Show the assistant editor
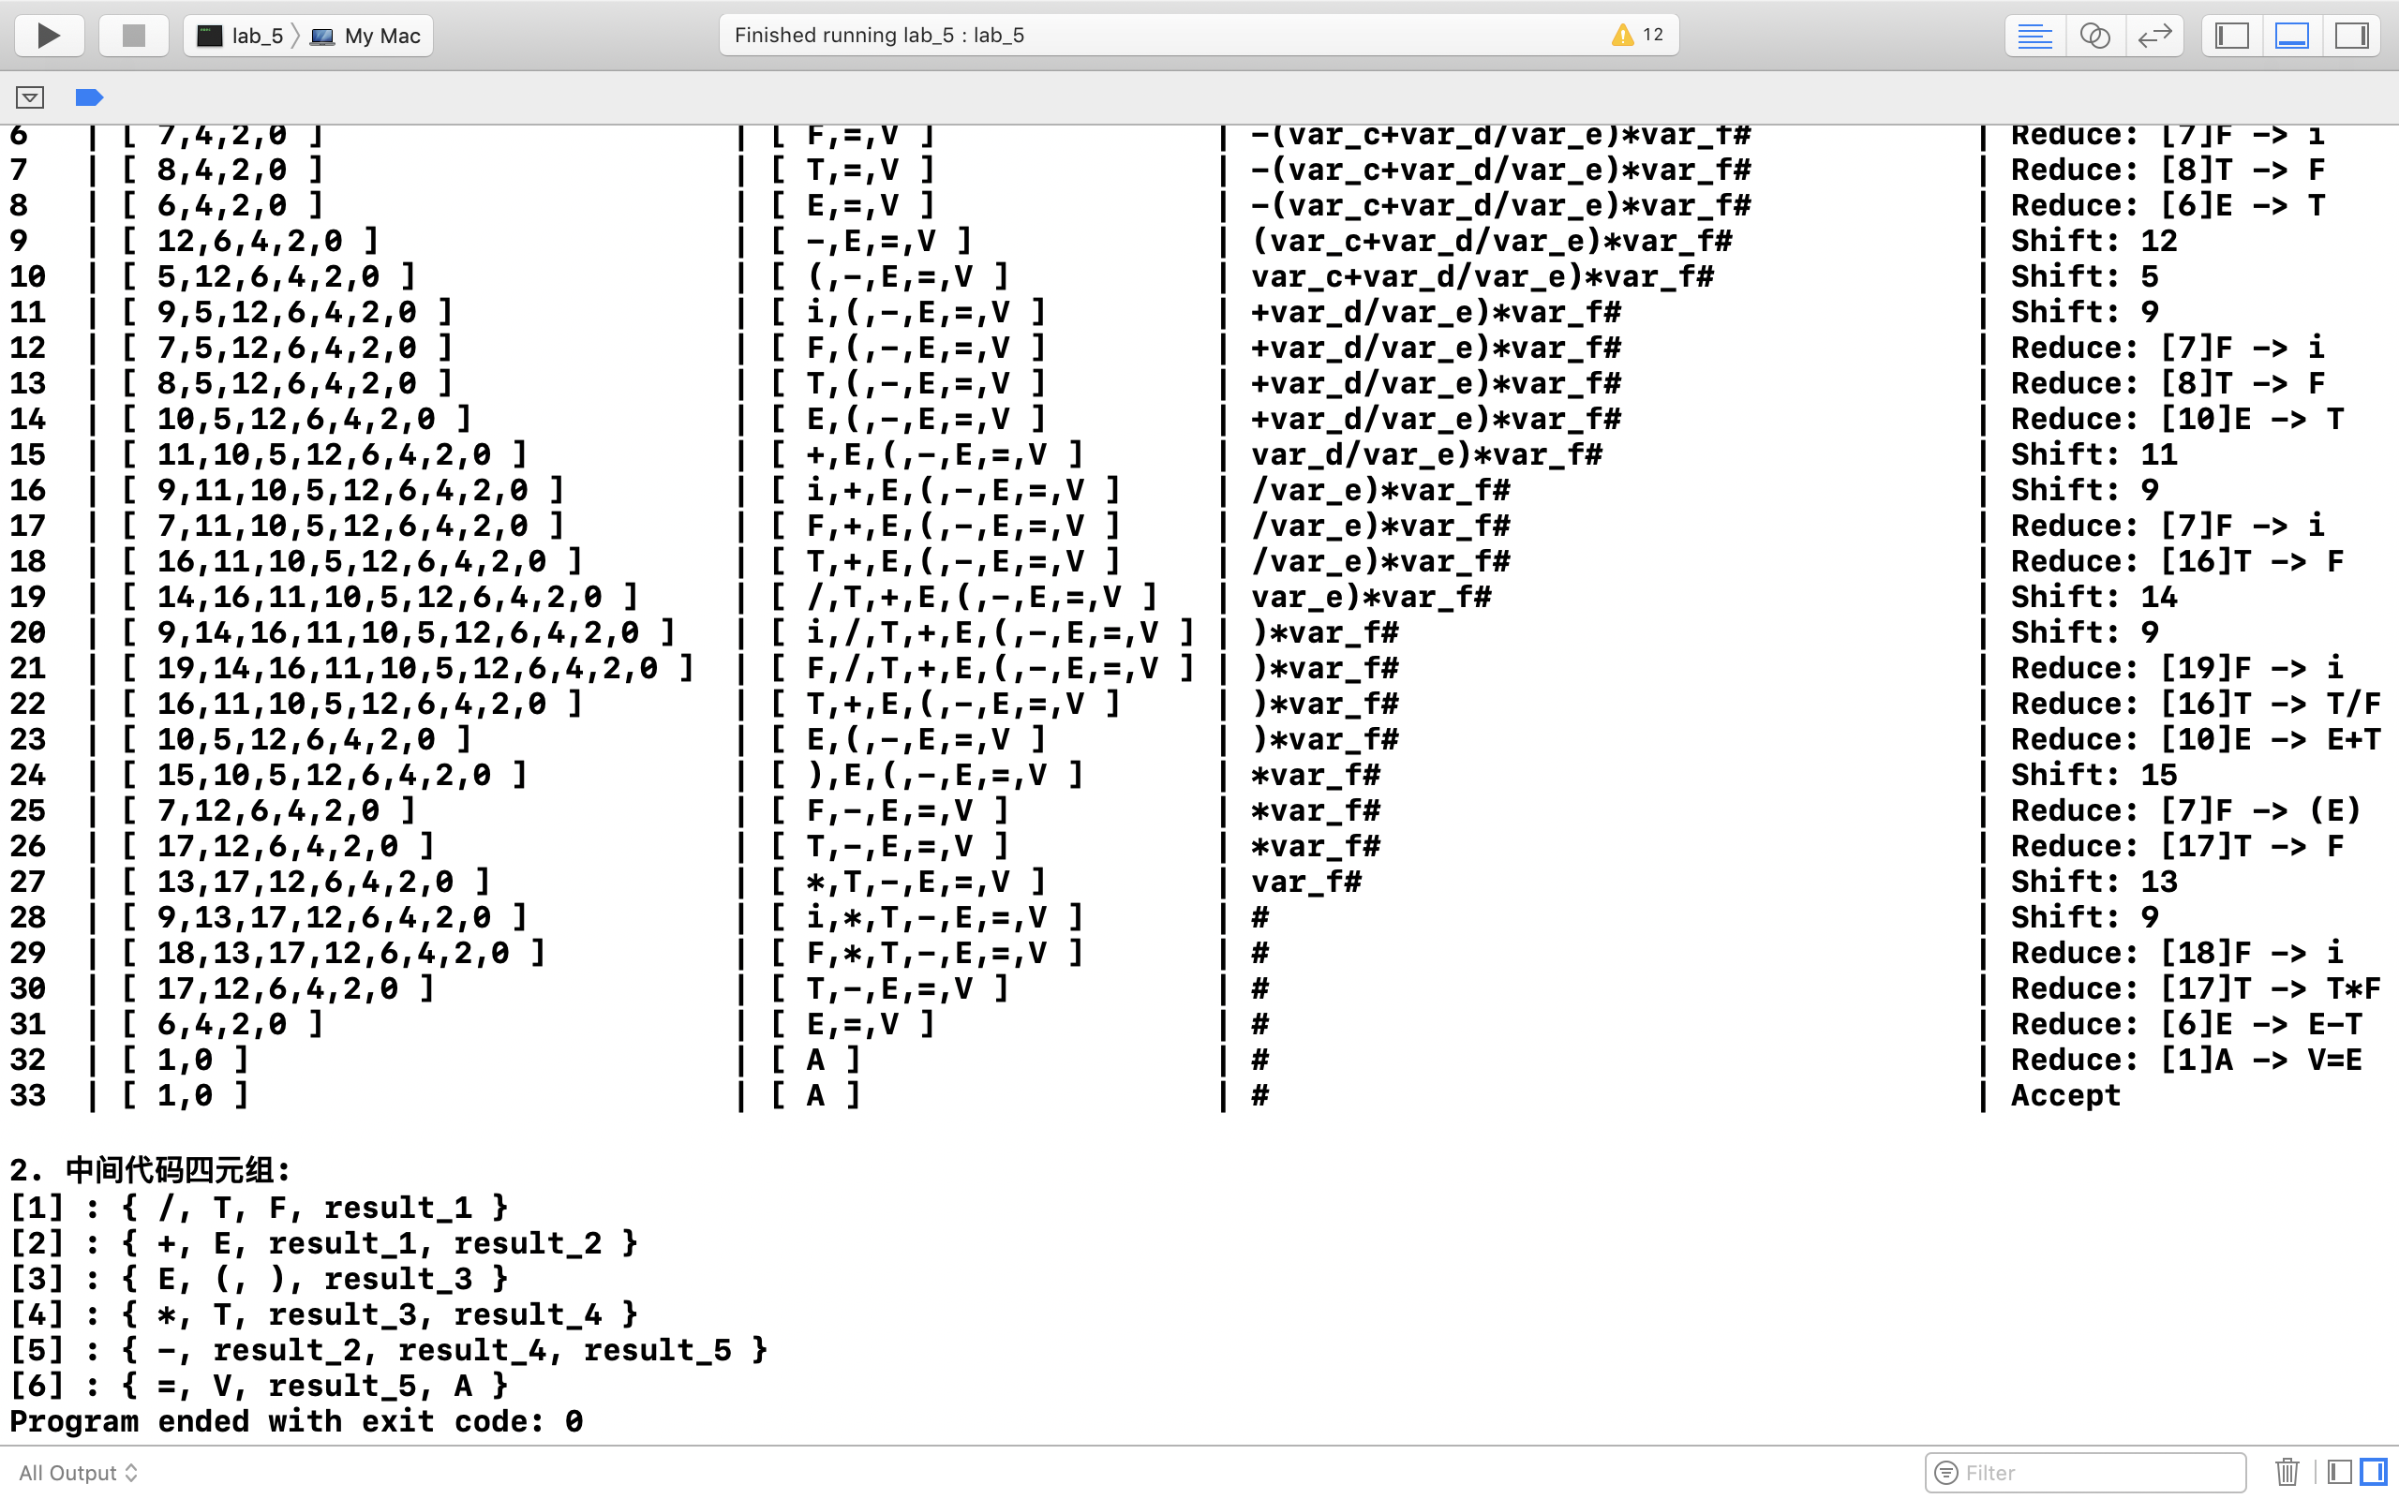This screenshot has width=2399, height=1499. tap(2094, 36)
